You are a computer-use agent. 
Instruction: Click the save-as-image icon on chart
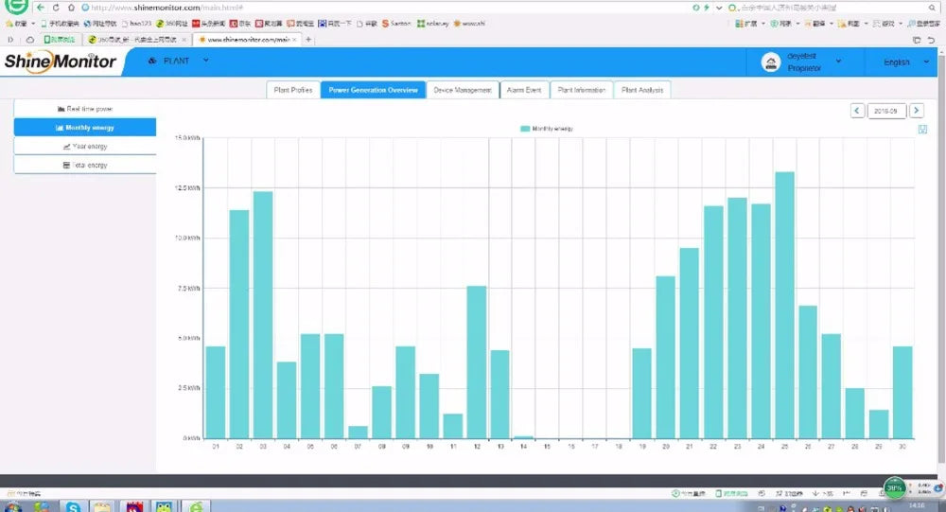point(922,130)
